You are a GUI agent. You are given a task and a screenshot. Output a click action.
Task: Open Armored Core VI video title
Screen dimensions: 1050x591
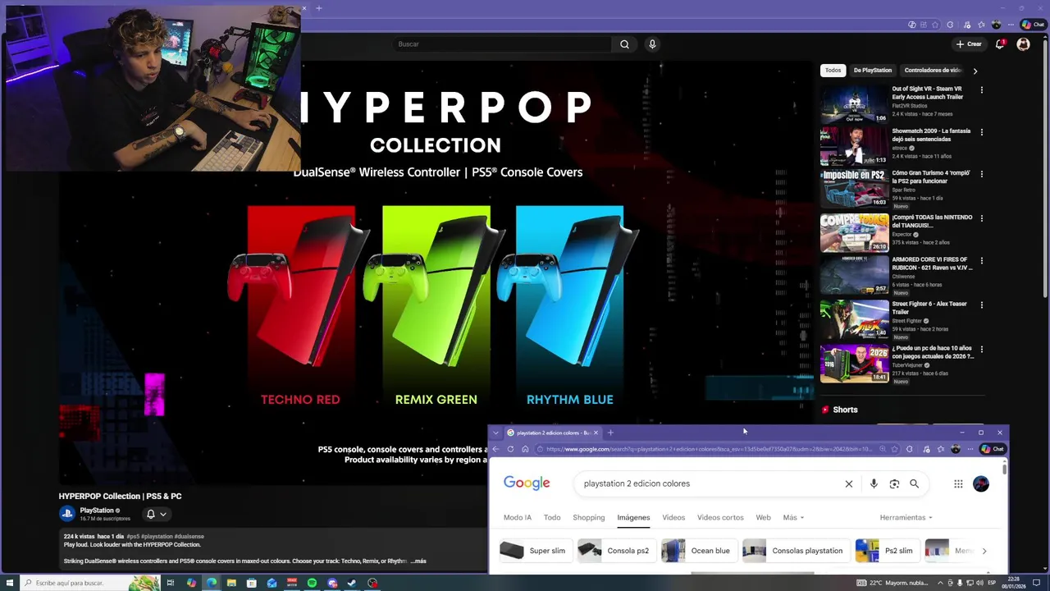(932, 263)
